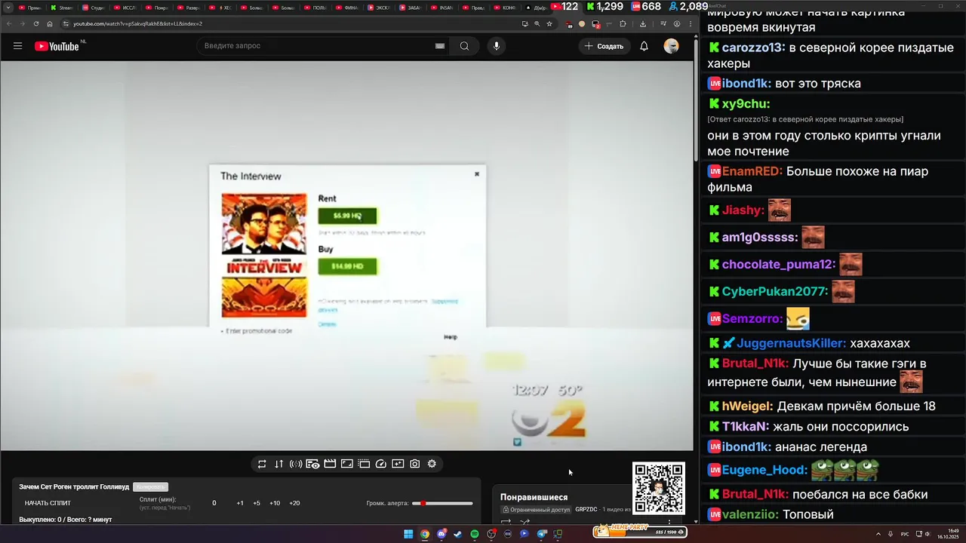Click the speedometer icon in player toolbar
966x543 pixels.
pos(380,464)
